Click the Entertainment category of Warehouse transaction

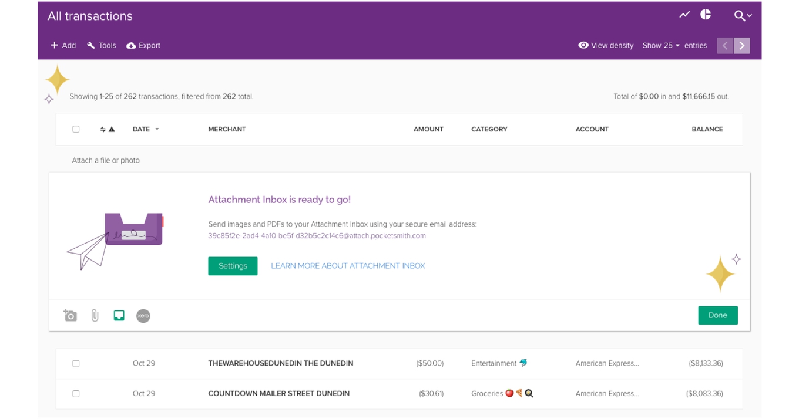point(493,364)
